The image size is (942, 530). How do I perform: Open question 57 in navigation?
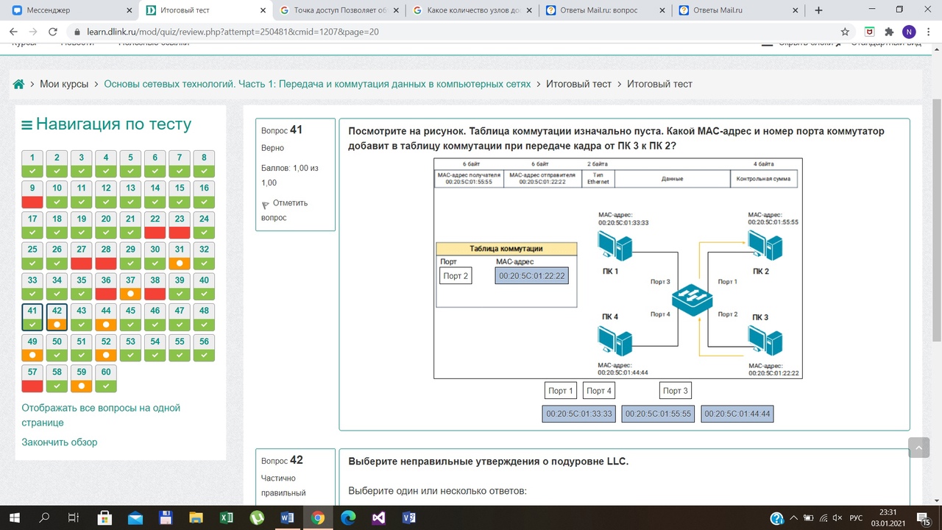[32, 378]
